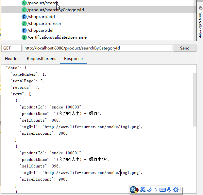Click the microphone voice input icon

(169, 190)
